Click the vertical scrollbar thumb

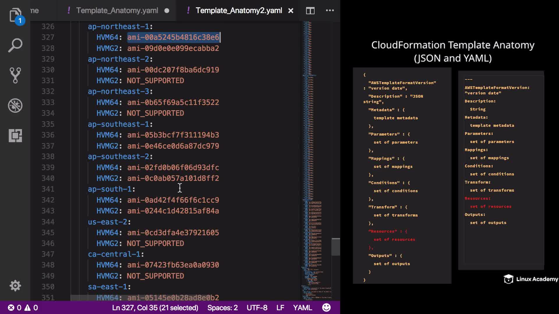tap(336, 247)
